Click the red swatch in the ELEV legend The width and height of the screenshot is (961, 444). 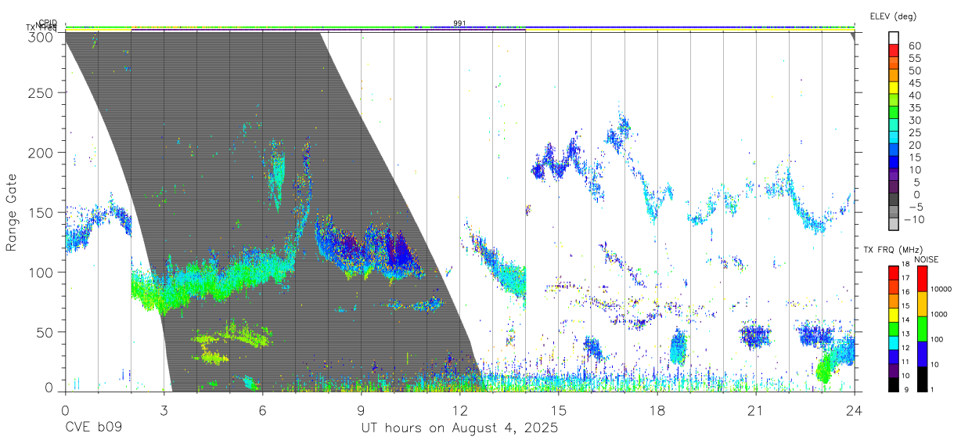[x=894, y=51]
